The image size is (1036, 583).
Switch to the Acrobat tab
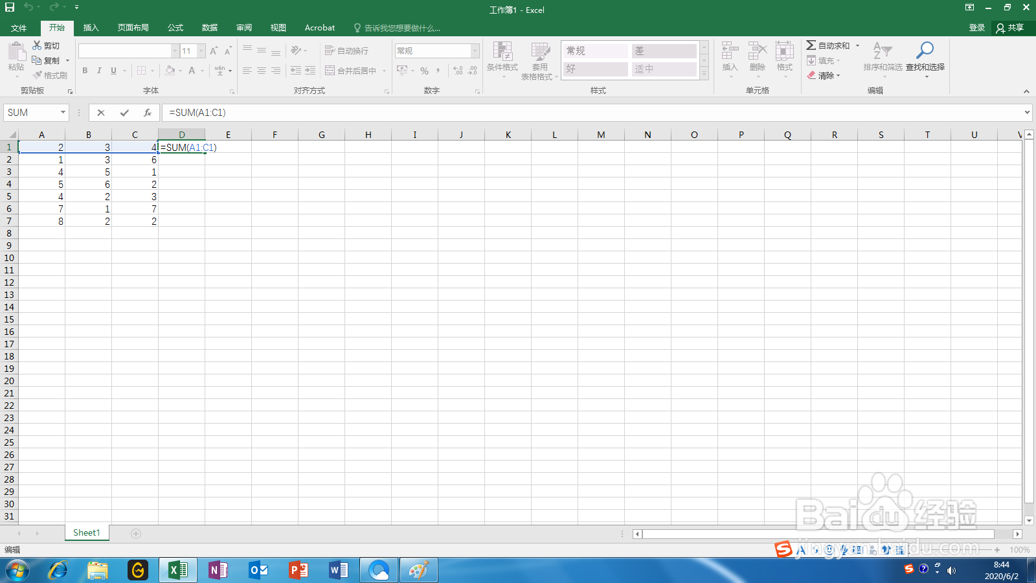[x=320, y=28]
